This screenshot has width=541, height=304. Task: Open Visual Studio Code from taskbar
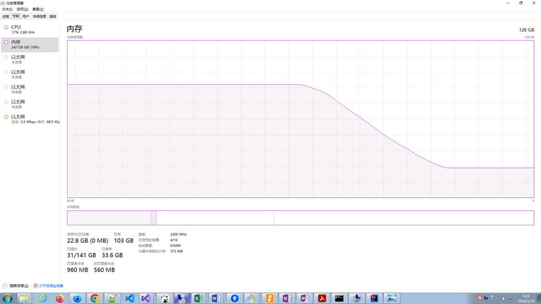[x=129, y=298]
